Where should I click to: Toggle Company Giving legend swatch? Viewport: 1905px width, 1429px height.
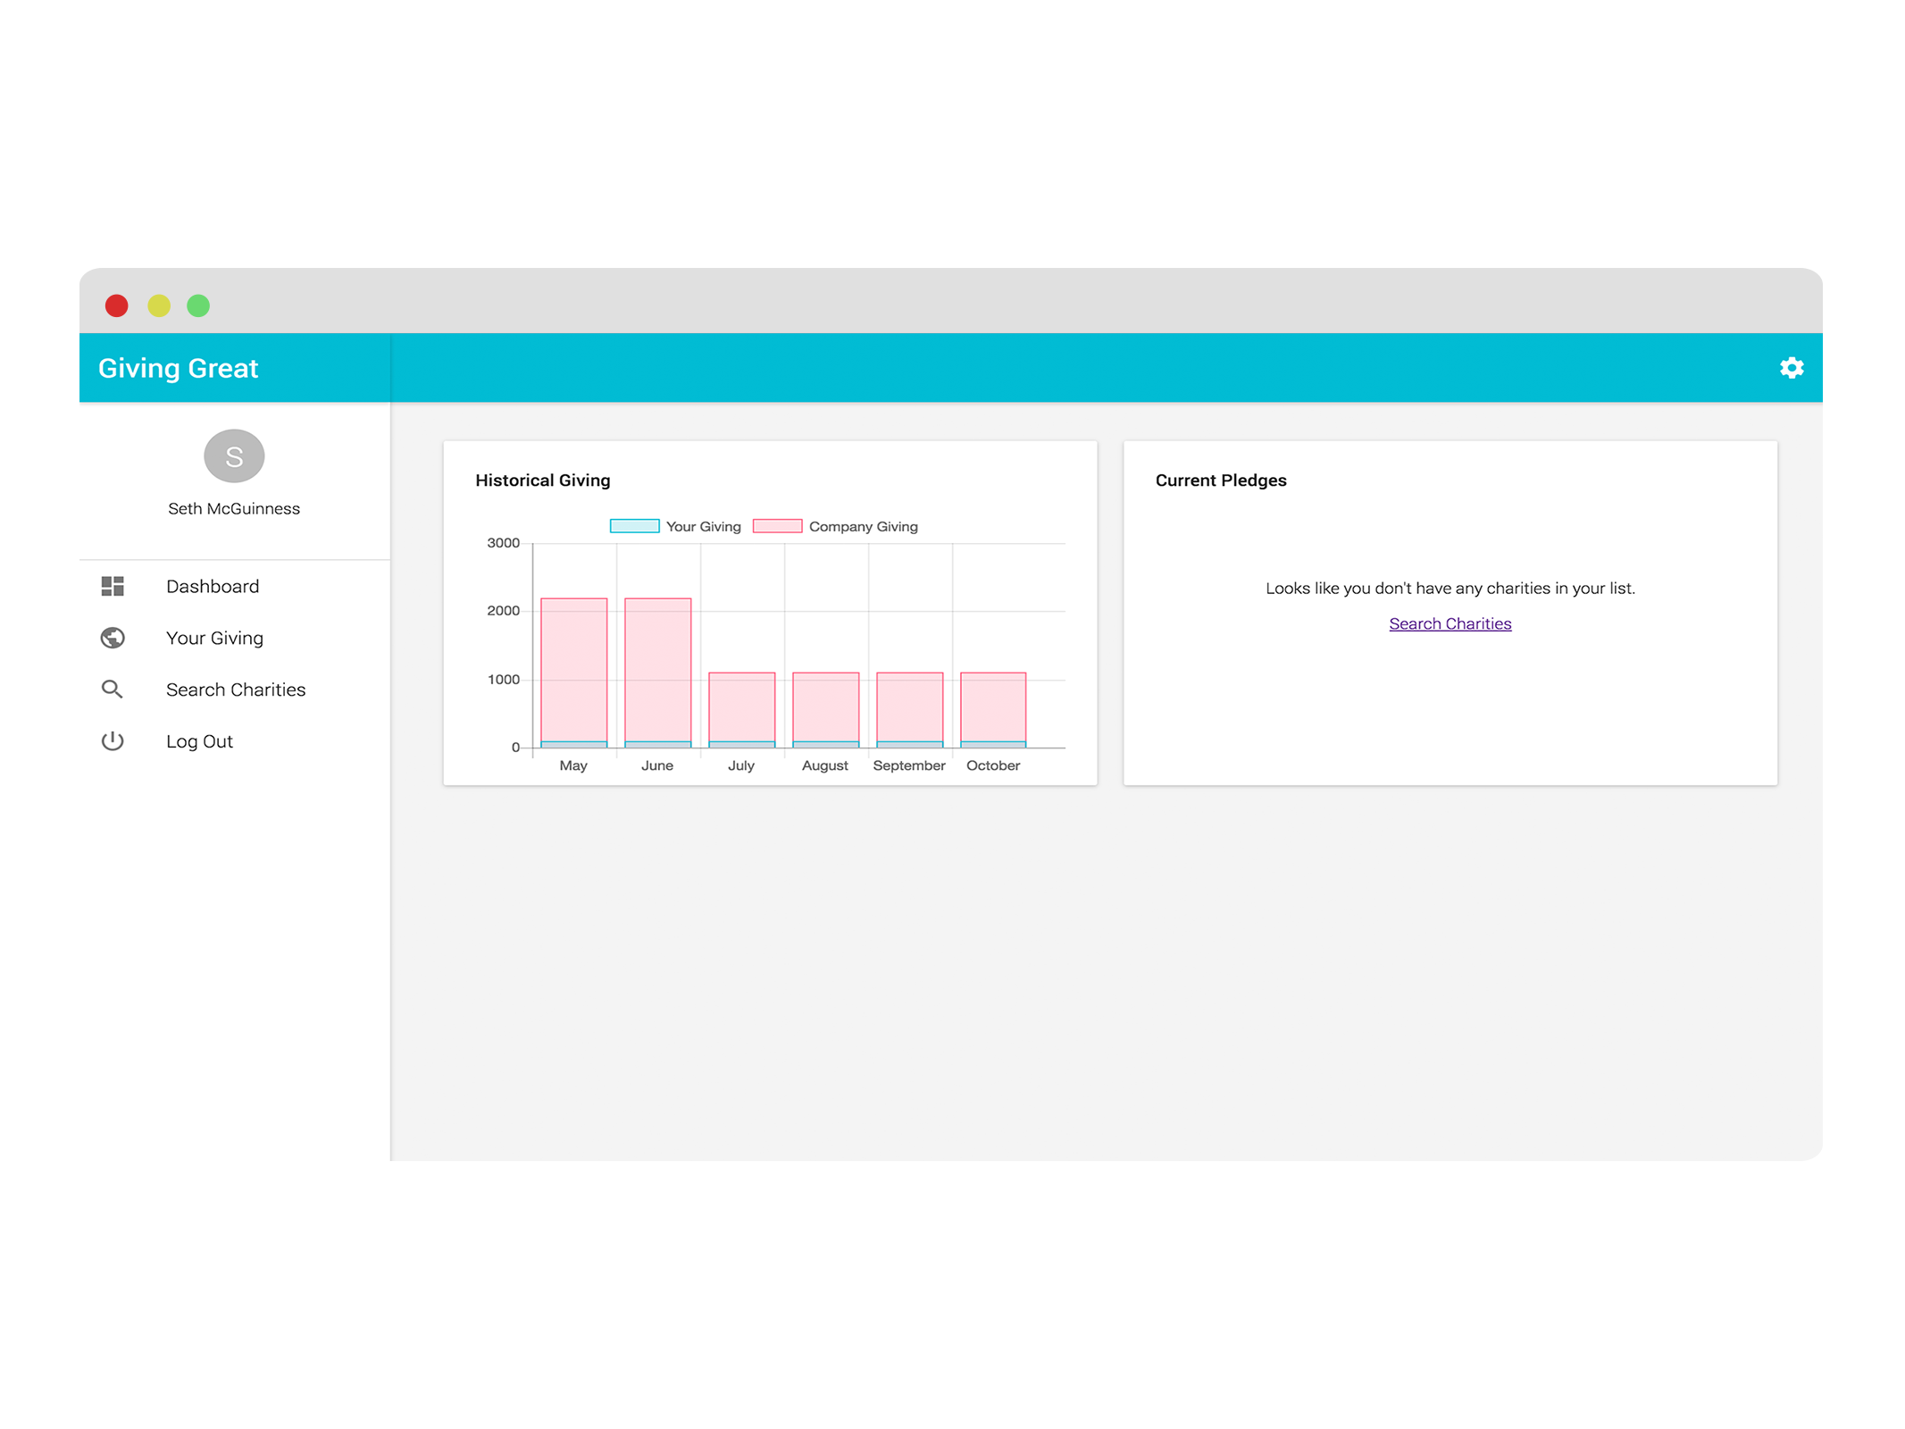[x=777, y=526]
